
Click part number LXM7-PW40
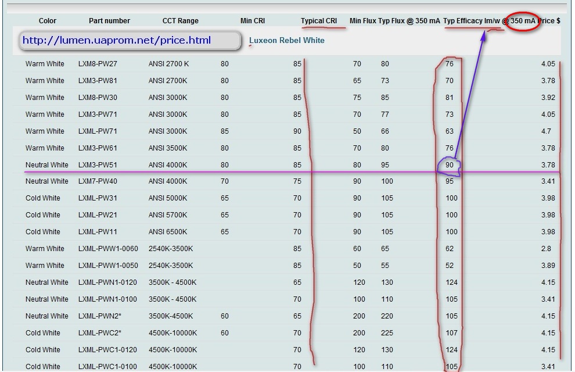point(98,181)
